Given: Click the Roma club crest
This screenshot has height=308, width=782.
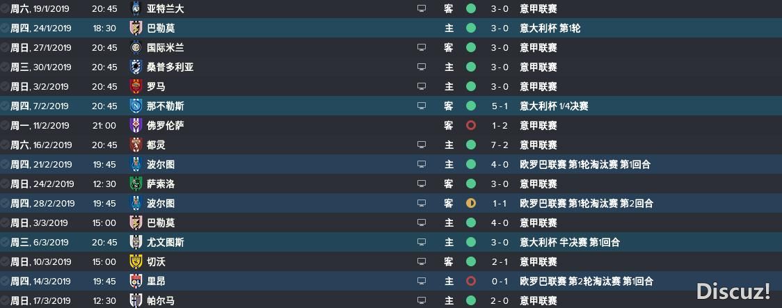Looking at the screenshot, I should coord(136,86).
